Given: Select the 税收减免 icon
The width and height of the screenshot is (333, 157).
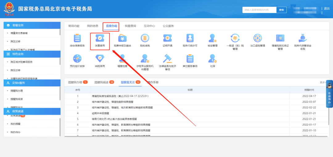Looking at the screenshot, I should pos(145,39).
